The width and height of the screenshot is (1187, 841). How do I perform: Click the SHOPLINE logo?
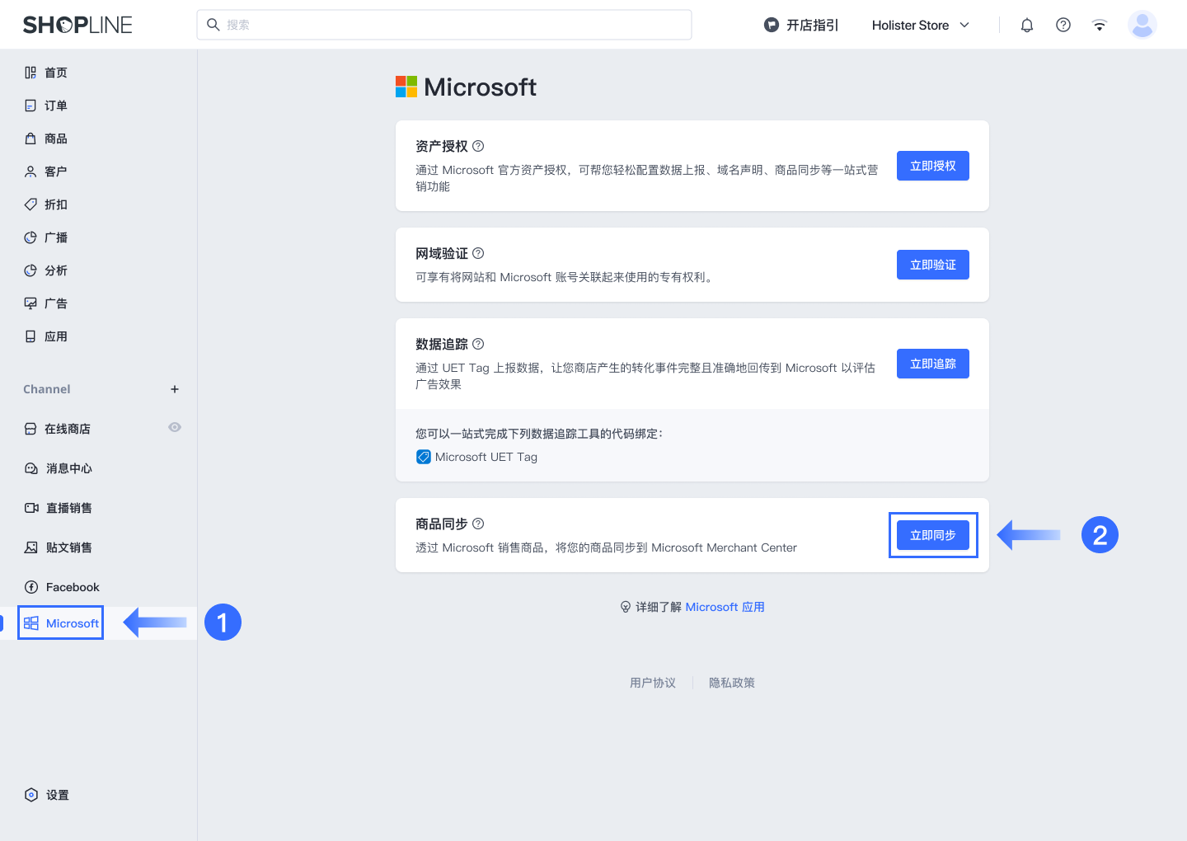77,25
